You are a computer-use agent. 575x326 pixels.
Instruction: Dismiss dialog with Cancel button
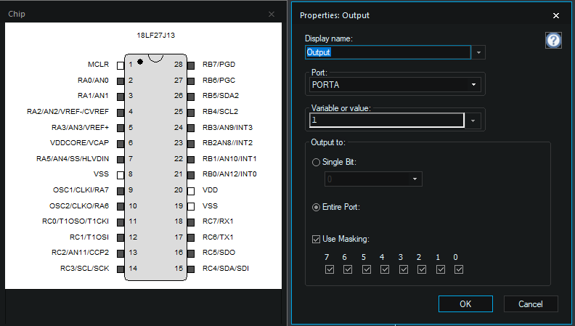531,304
